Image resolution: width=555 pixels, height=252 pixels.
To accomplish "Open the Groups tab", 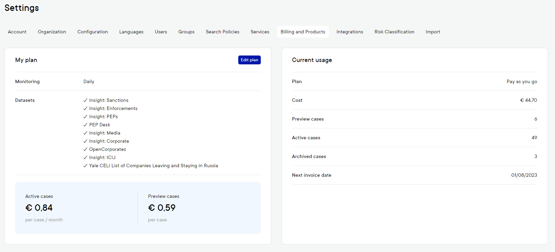I will tap(186, 32).
